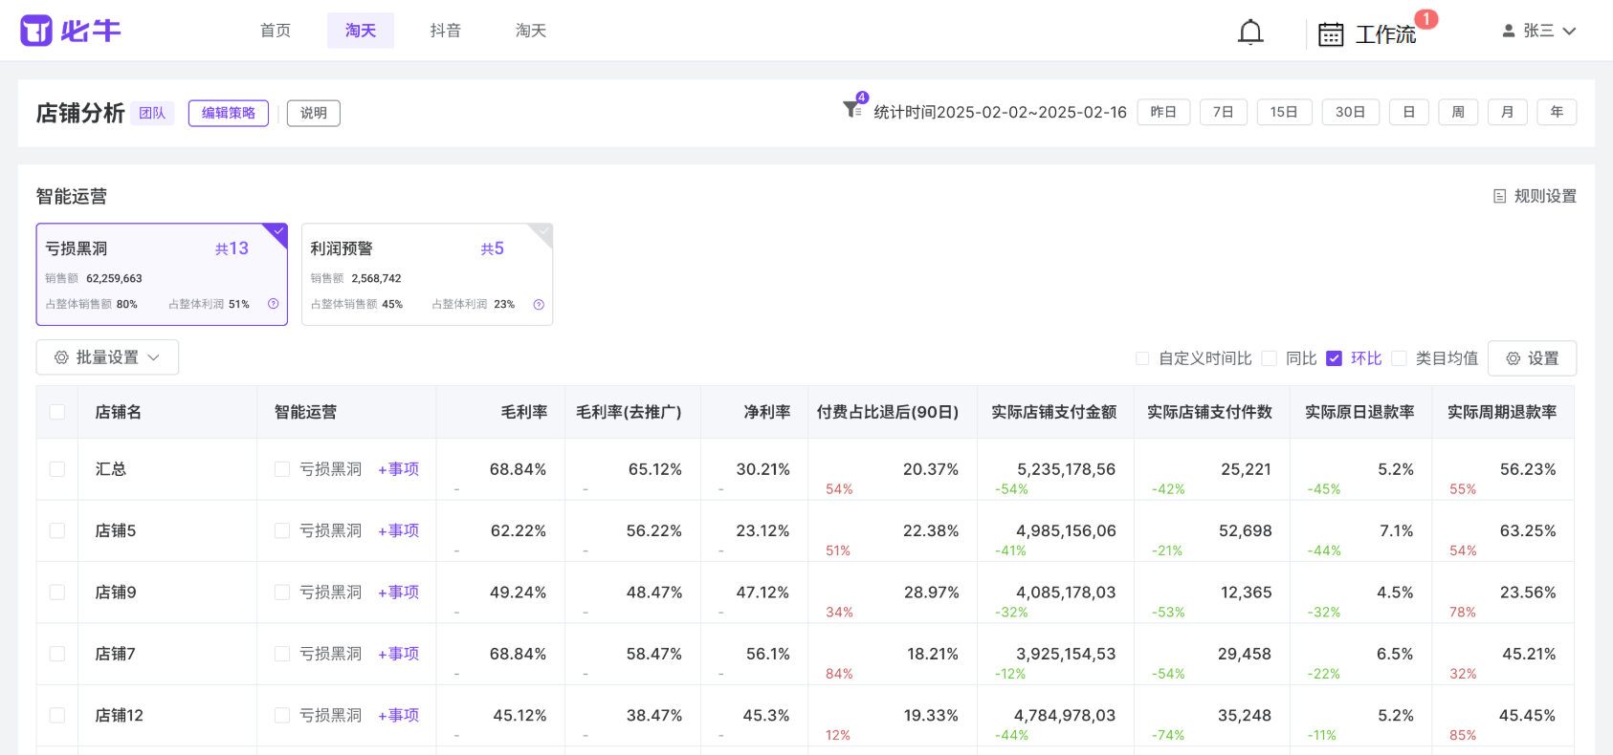Viewport: 1613px width, 755px height.
Task: Select the 30日 time range button
Action: (1350, 112)
